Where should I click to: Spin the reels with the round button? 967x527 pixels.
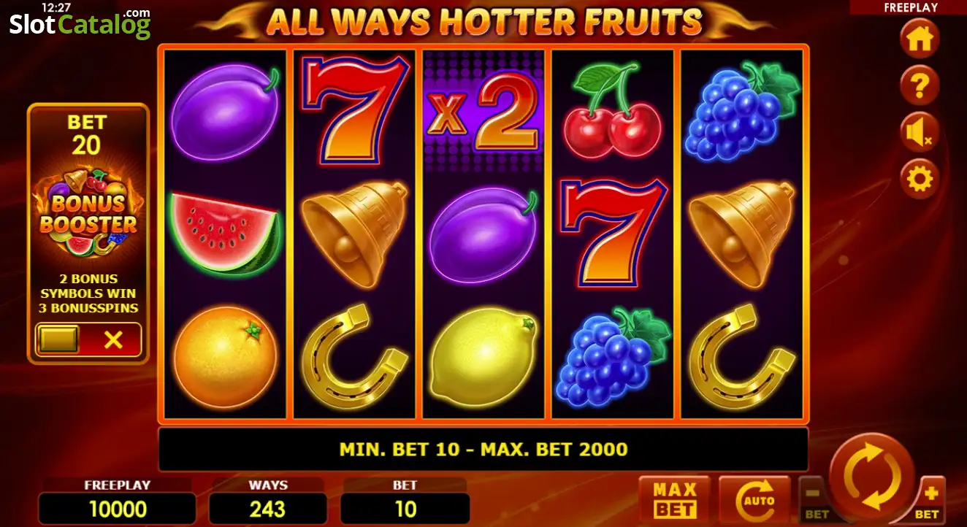[871, 476]
